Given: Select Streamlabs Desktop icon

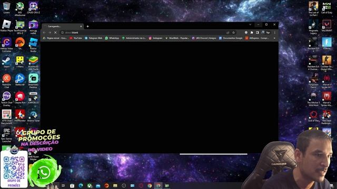Looking at the screenshot, I should click(x=33, y=81).
